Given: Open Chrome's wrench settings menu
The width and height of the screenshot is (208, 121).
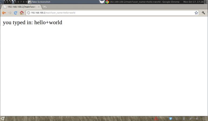Looking at the screenshot, I should tap(203, 13).
